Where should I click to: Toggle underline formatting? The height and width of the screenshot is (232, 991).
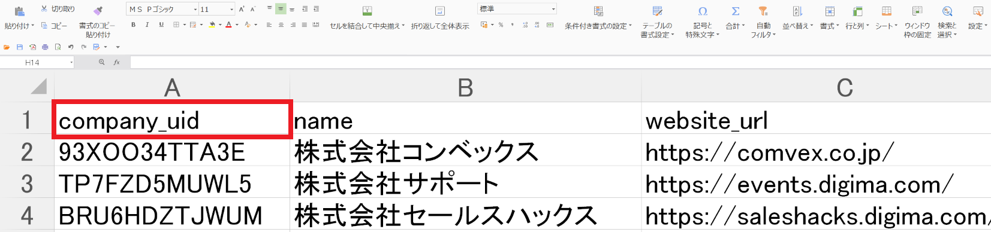[x=161, y=25]
